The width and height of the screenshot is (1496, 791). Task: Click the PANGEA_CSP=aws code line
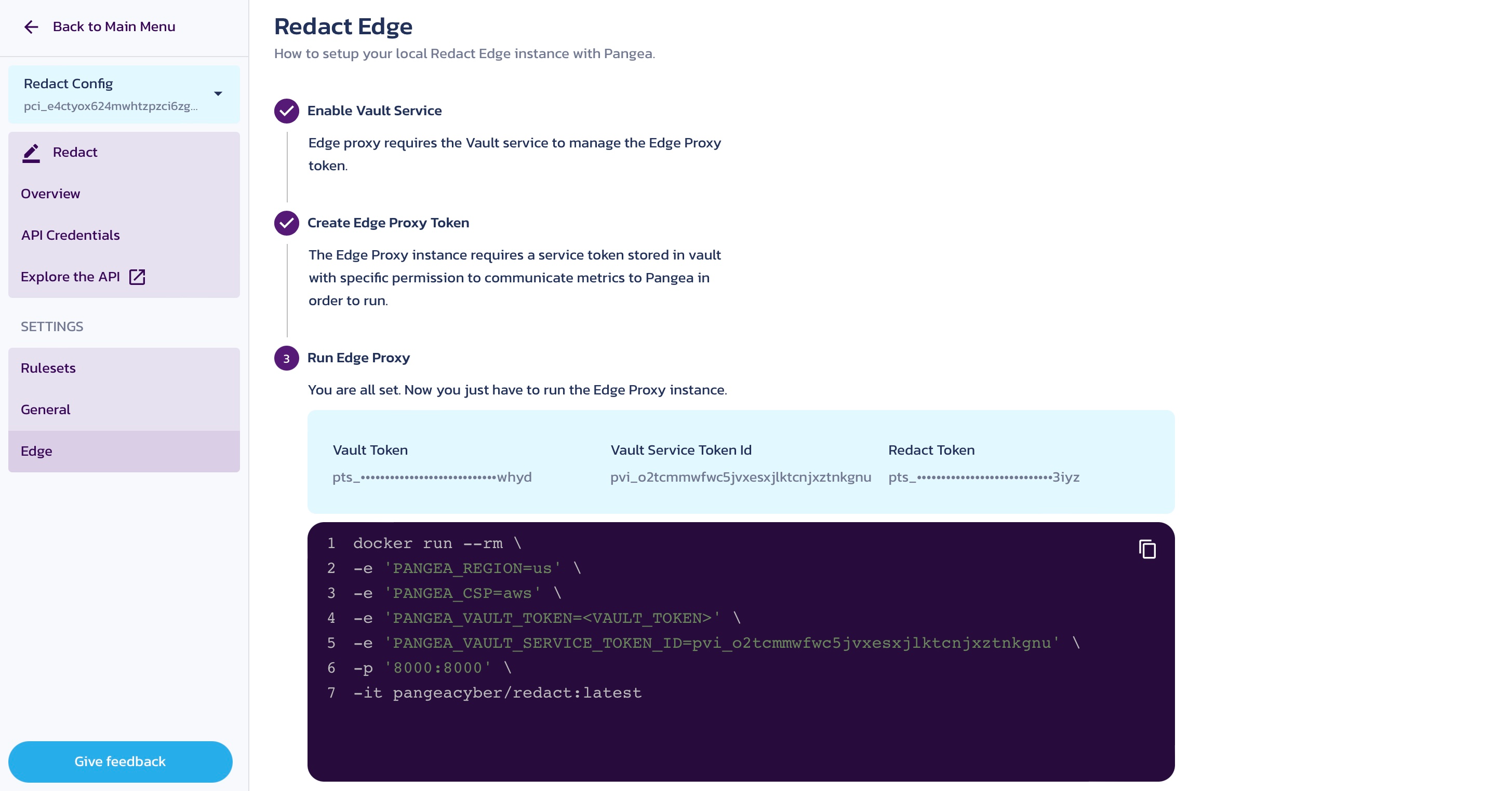tap(457, 593)
